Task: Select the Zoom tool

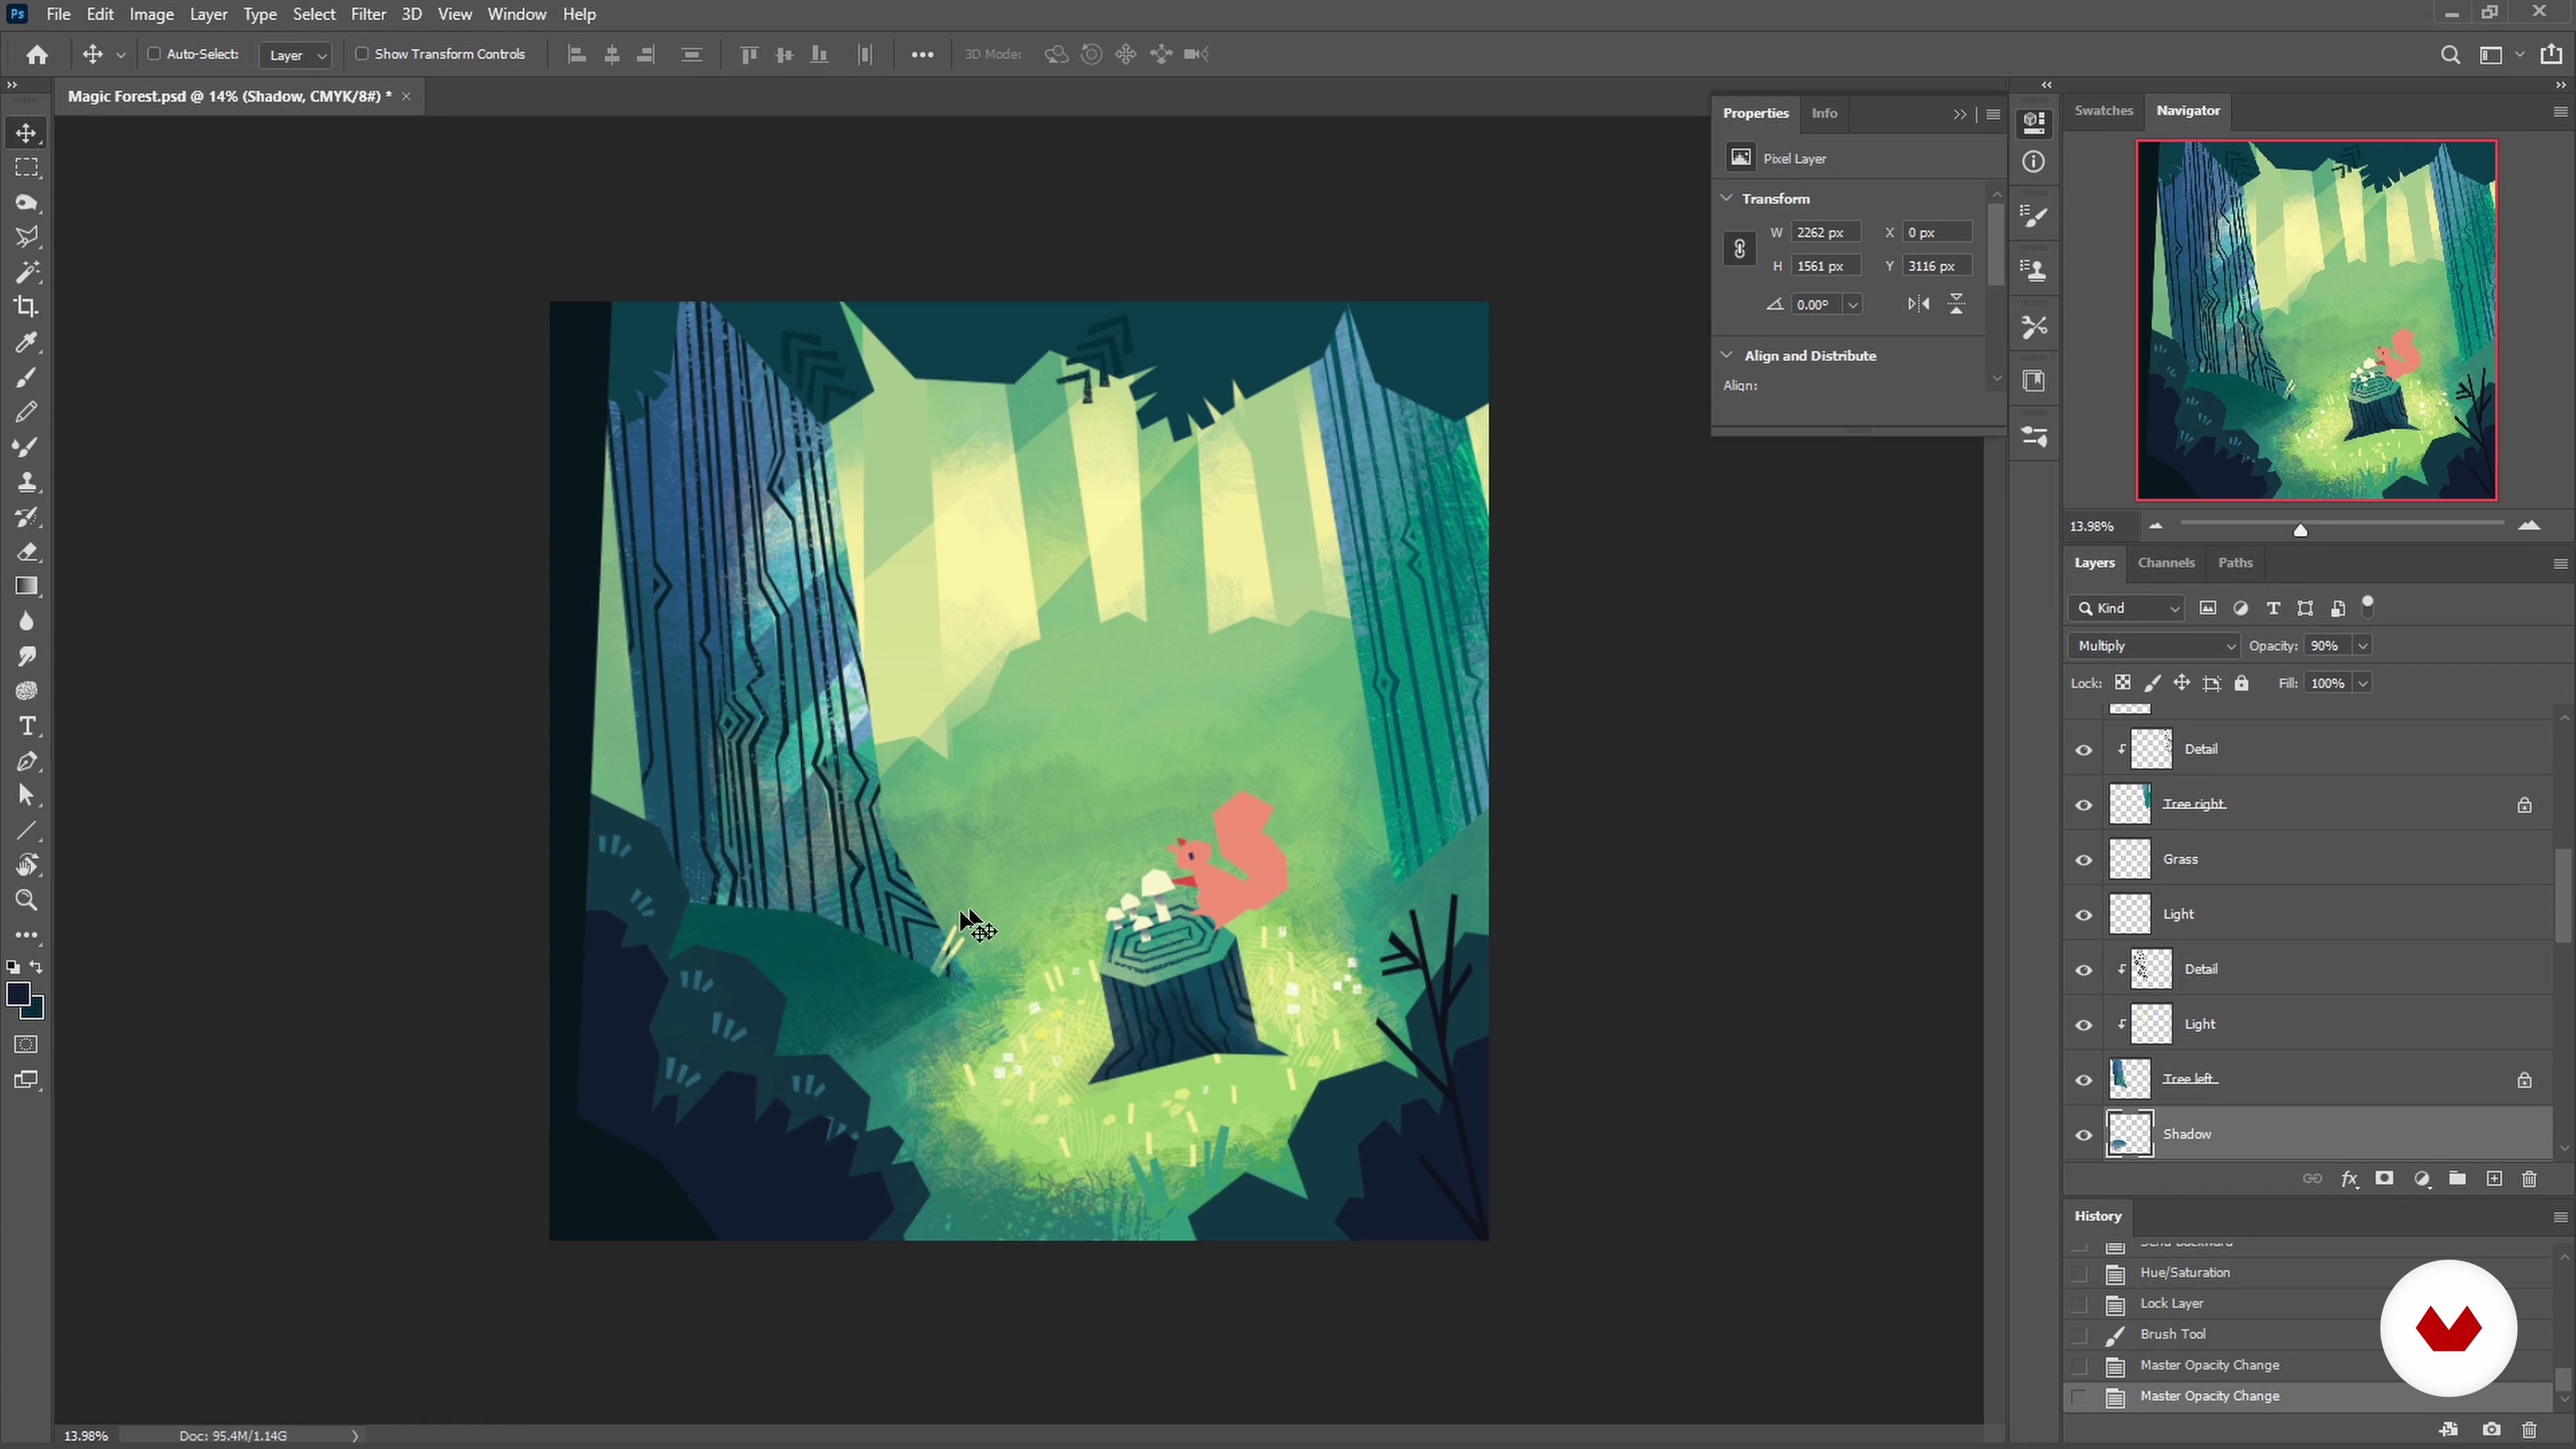Action: pyautogui.click(x=27, y=900)
